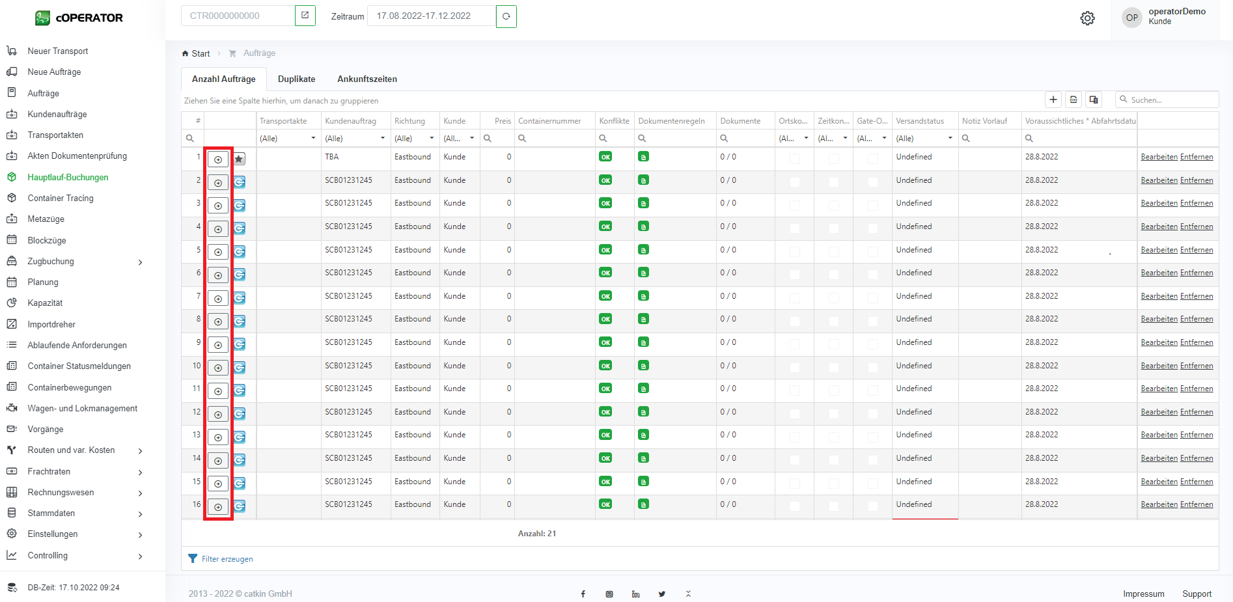This screenshot has height=602, width=1233.
Task: Click Bearbeiten link in row 1
Action: [x=1159, y=157]
